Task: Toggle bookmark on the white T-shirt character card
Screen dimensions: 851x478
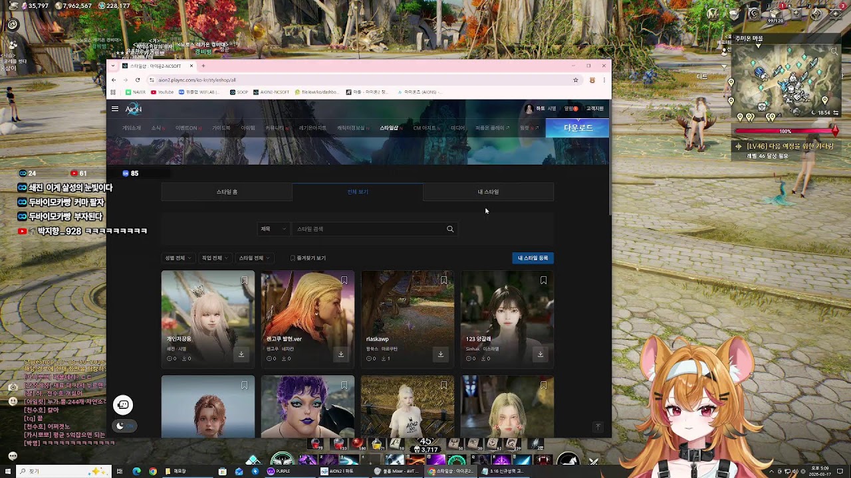Action: pos(443,386)
